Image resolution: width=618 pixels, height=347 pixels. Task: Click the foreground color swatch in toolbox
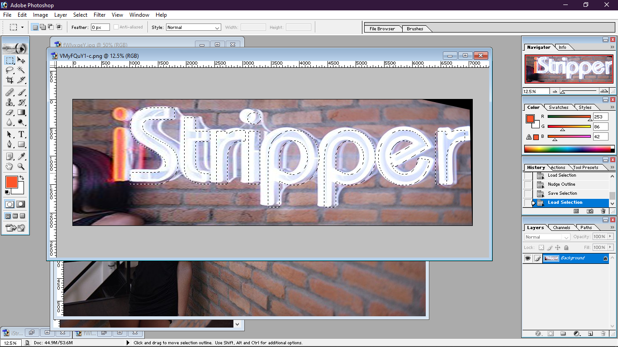coord(11,182)
